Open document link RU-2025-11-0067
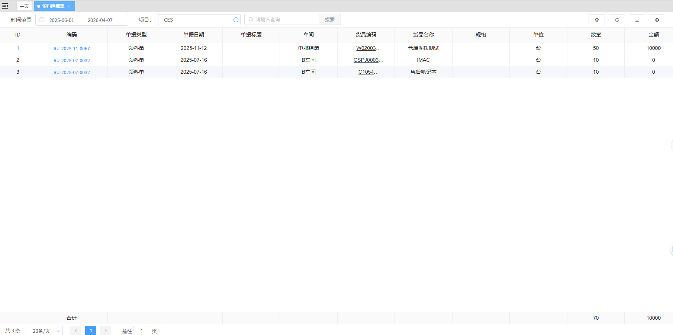 coord(72,49)
